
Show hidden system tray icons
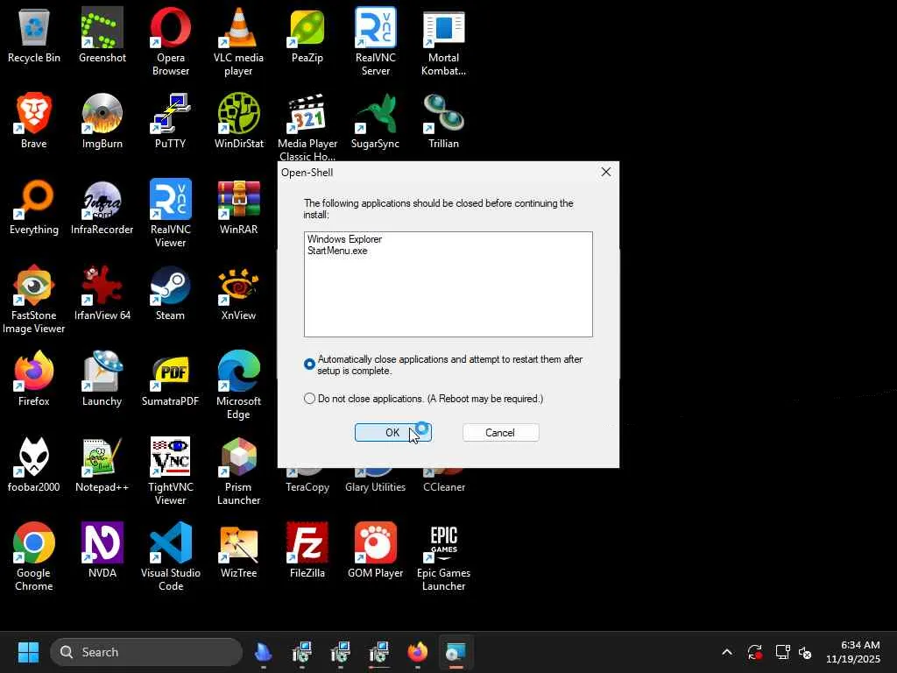(727, 652)
